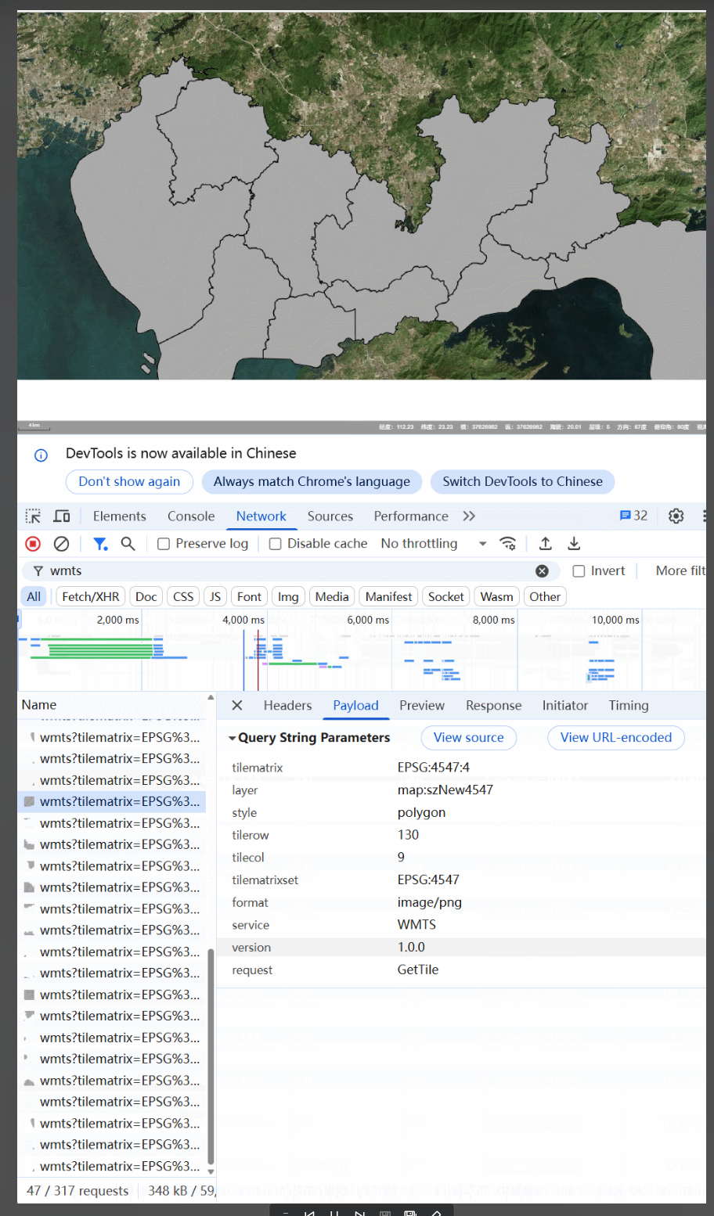The width and height of the screenshot is (714, 1216).
Task: Export the network log as HAR
Action: (574, 543)
